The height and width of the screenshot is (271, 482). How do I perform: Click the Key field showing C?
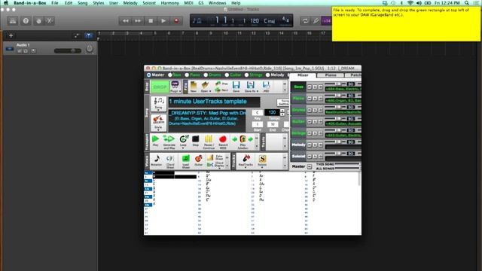tap(258, 112)
